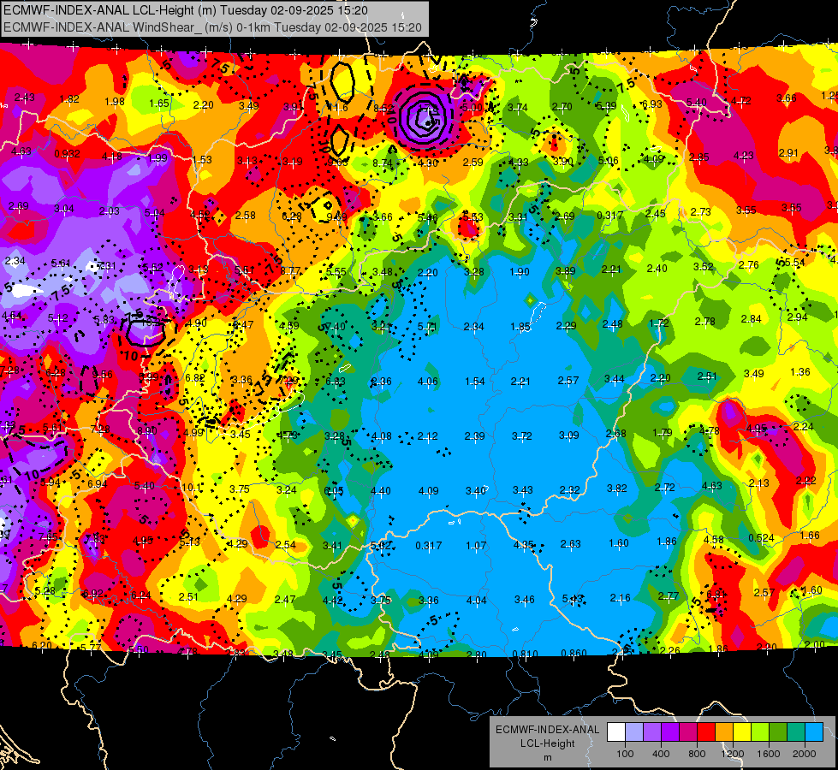The image size is (838, 770).
Task: Pick the magenta legend color swatch
Action: pos(688,732)
